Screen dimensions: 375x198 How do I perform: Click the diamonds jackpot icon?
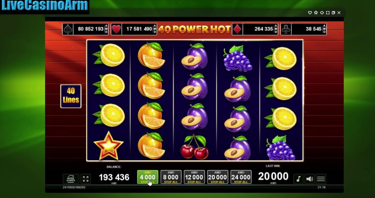237,29
